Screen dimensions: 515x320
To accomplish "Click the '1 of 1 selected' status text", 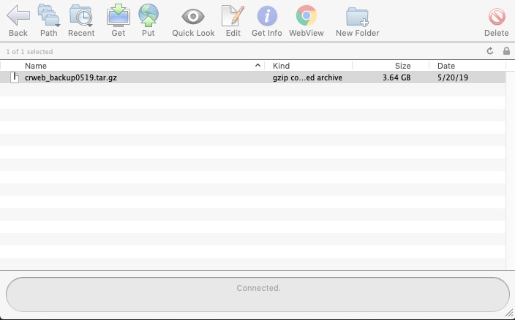I will [x=29, y=52].
